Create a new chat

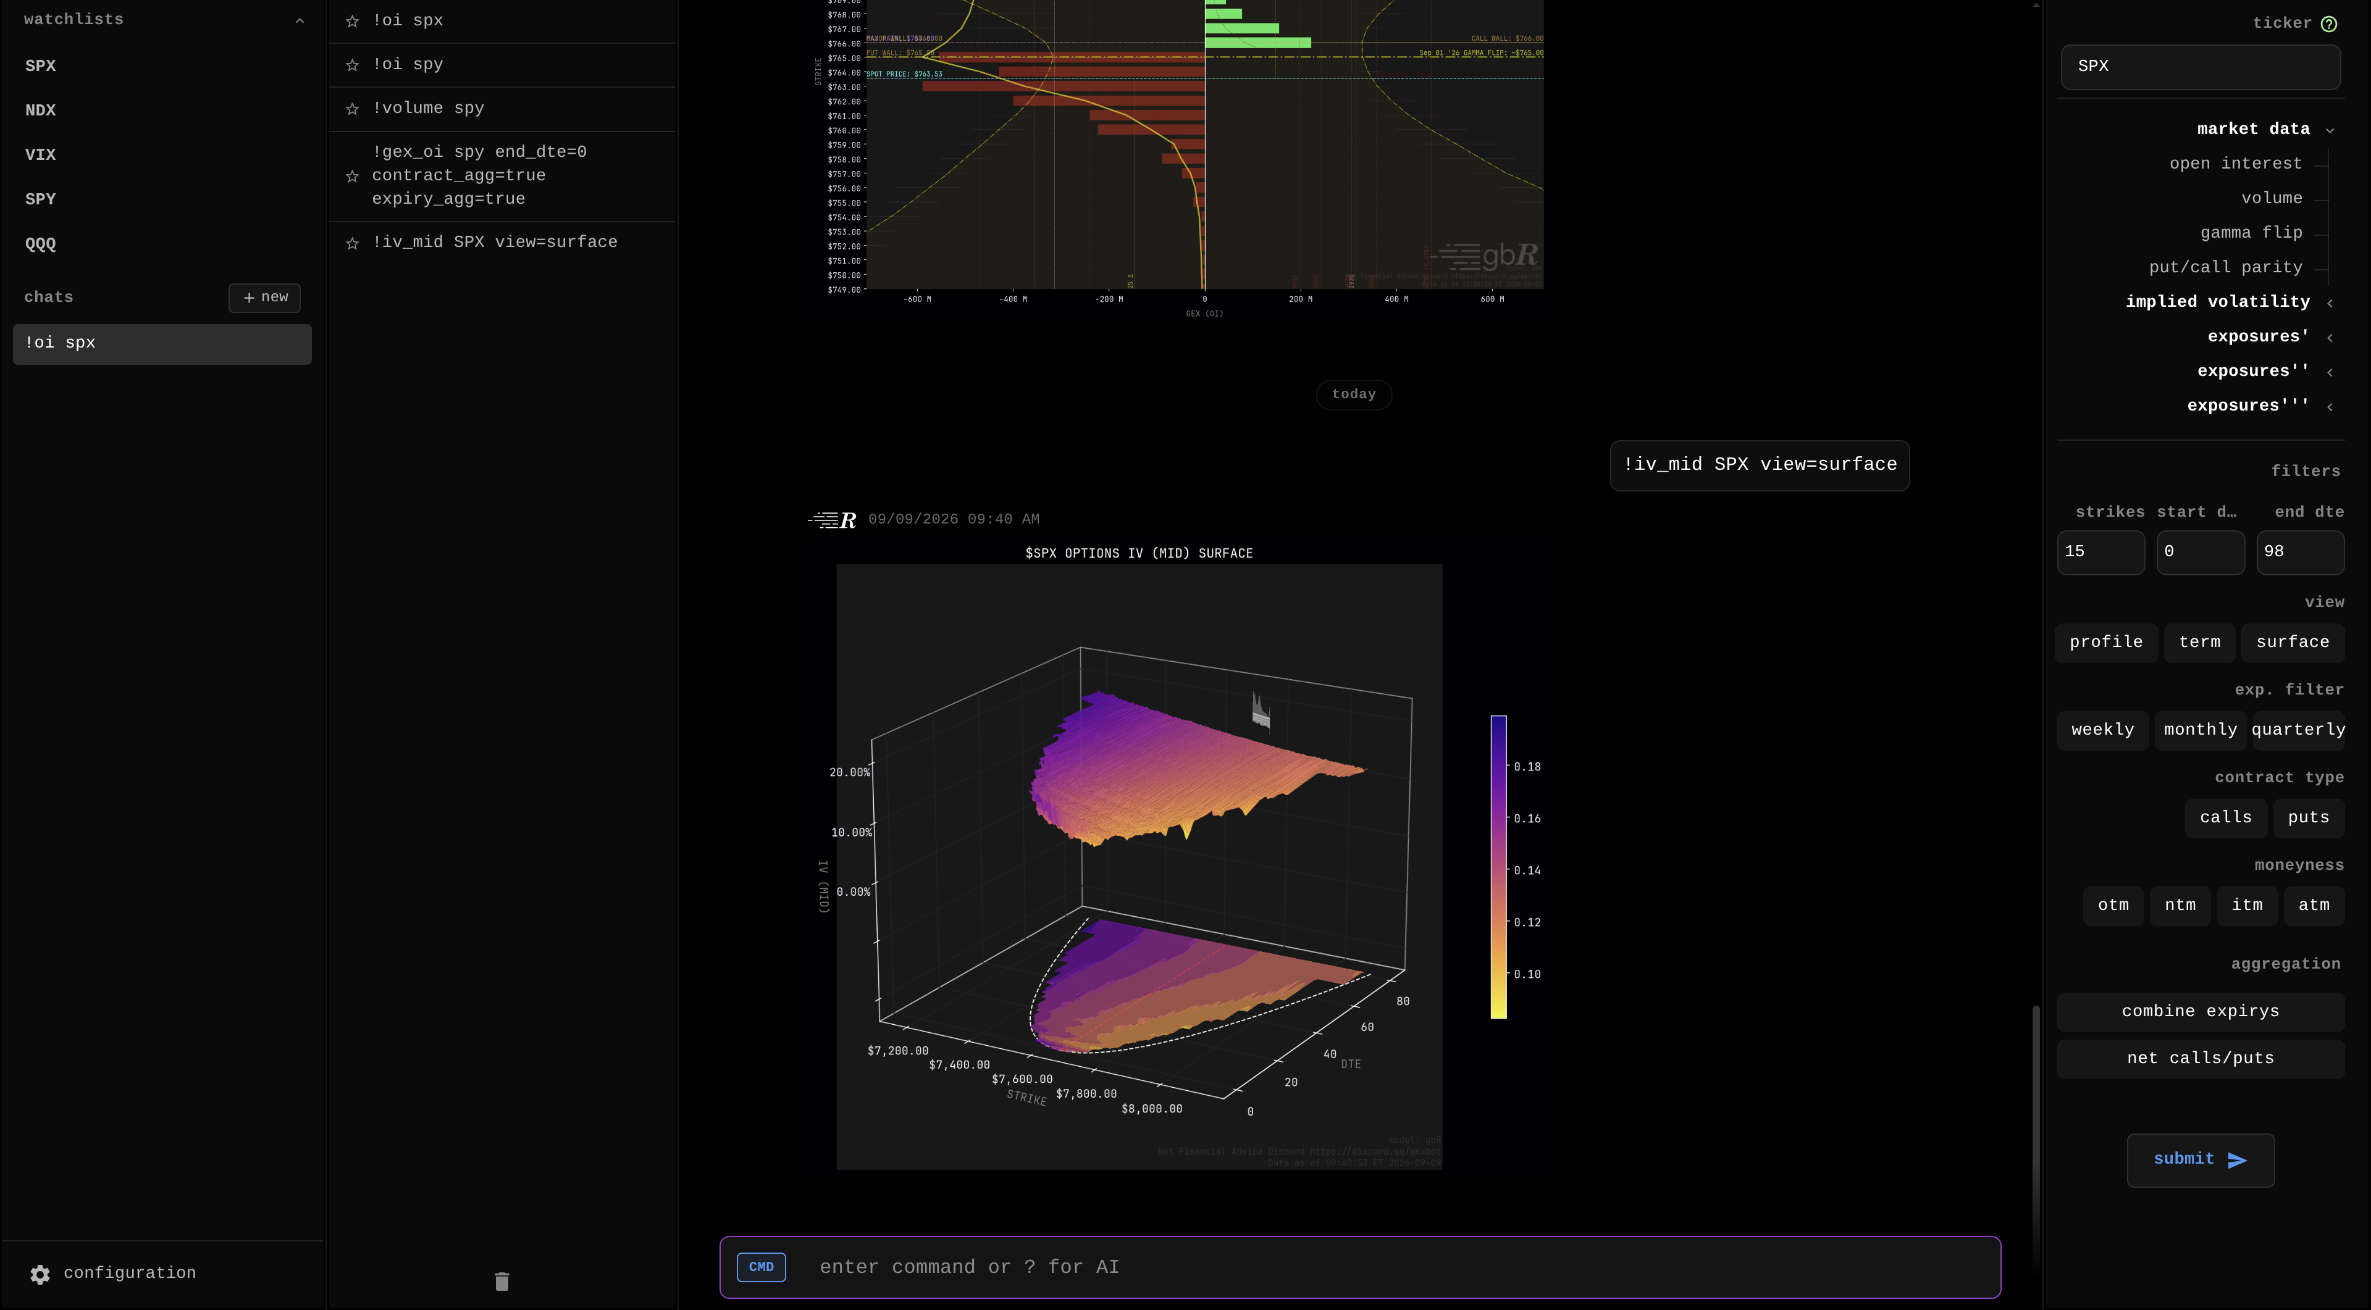(x=264, y=298)
